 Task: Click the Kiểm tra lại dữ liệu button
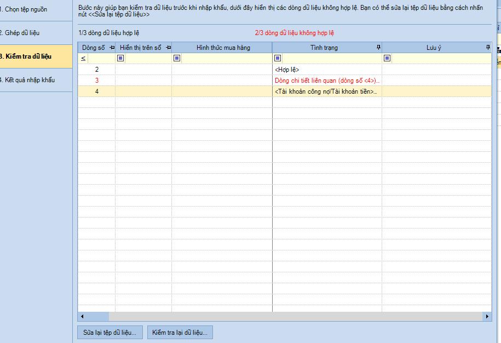[x=180, y=333]
